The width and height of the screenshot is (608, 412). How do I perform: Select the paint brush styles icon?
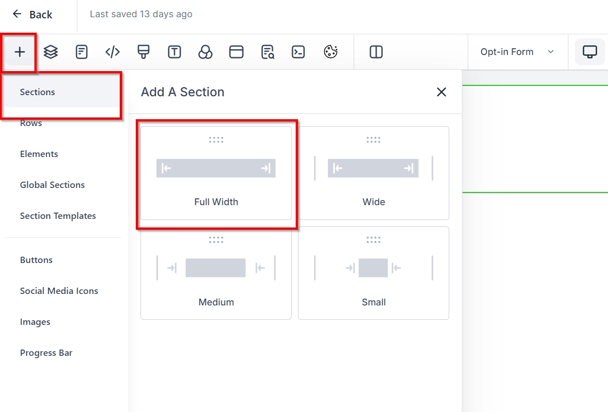click(143, 52)
